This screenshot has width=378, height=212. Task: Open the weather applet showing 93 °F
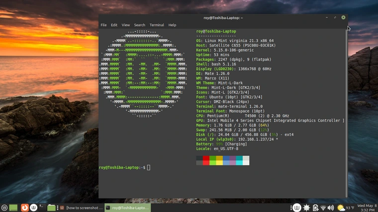(x=346, y=208)
